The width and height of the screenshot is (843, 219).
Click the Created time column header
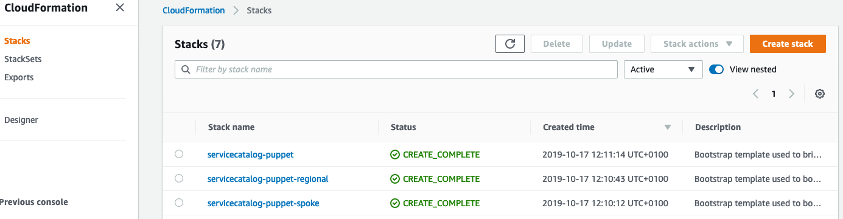tap(568, 127)
